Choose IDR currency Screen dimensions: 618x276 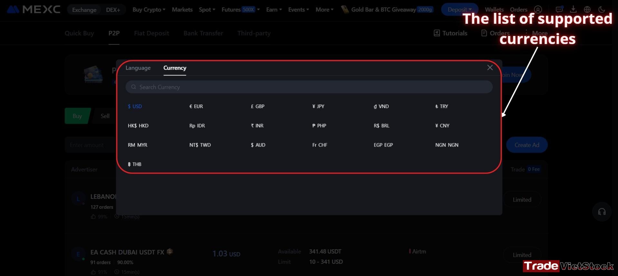[x=197, y=126]
